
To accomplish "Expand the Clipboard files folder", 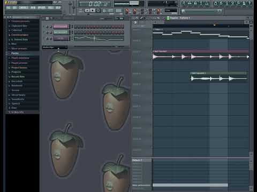I will tap(19, 26).
